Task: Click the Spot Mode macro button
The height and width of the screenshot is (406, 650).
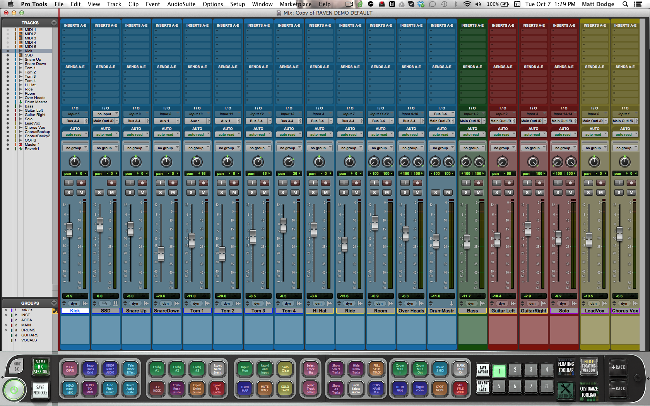Action: [x=440, y=389]
